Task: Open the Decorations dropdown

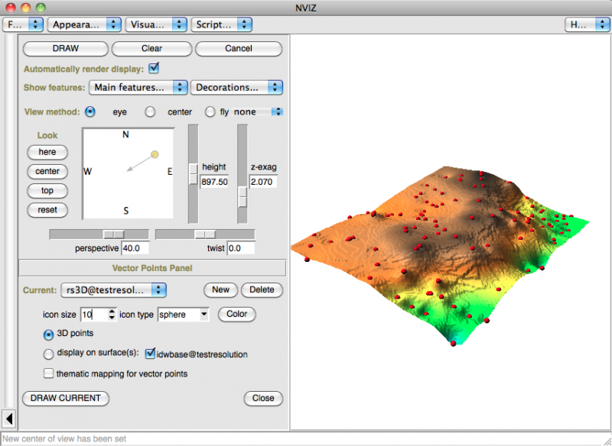Action: pos(237,88)
